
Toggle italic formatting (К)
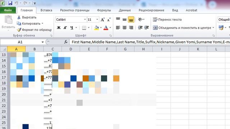click(65, 28)
